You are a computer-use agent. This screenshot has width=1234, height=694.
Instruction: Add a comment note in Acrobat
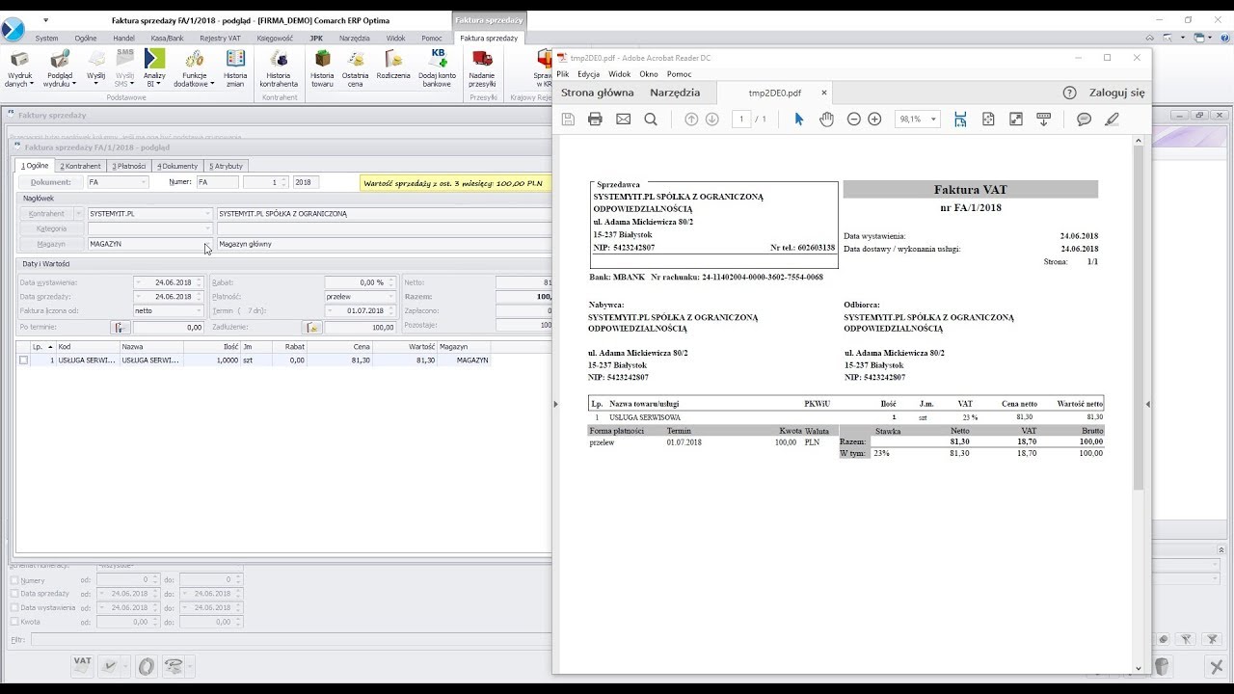point(1084,119)
